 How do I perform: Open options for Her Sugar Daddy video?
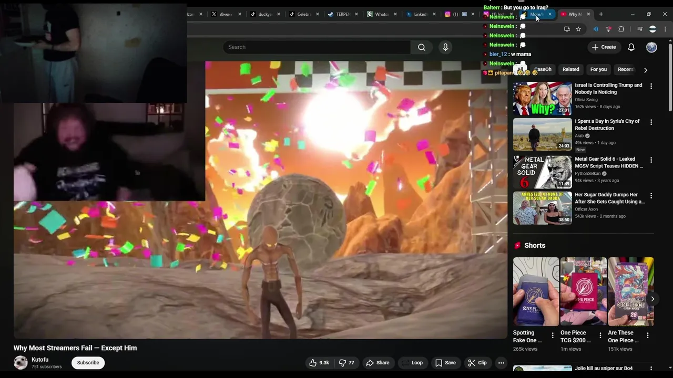[x=651, y=196]
